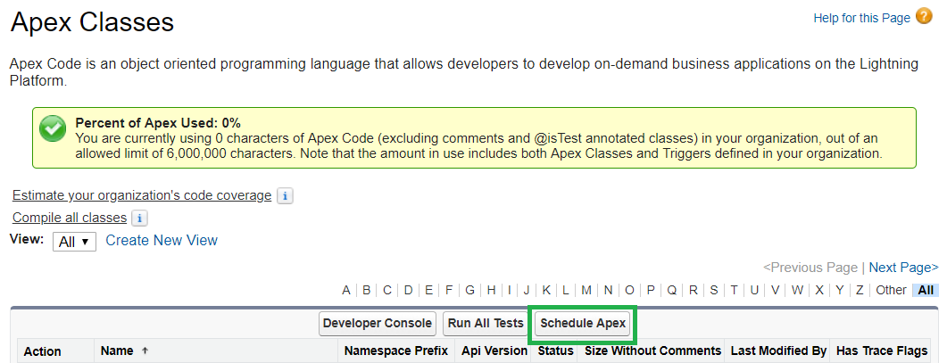Filter classes by letter D
Image resolution: width=947 pixels, height=363 pixels.
[x=408, y=291]
